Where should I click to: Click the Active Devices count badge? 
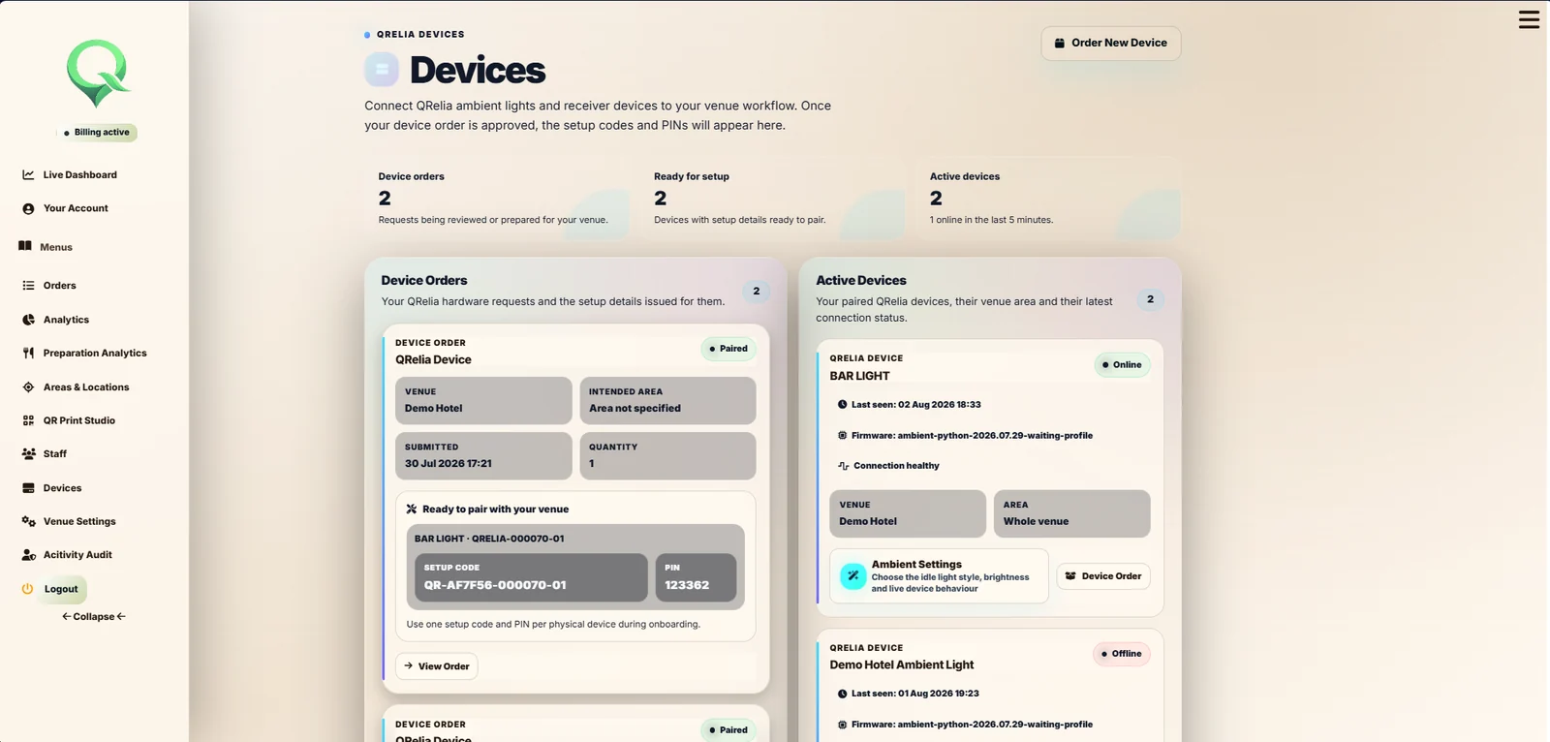click(1150, 299)
